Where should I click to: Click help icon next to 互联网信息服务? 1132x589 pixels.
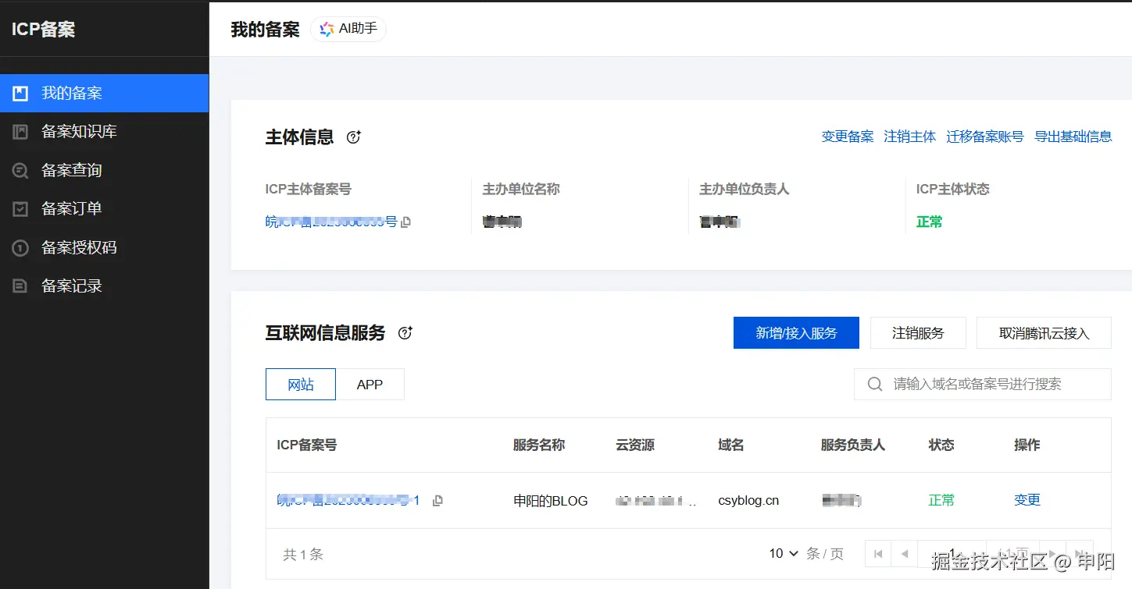(405, 333)
